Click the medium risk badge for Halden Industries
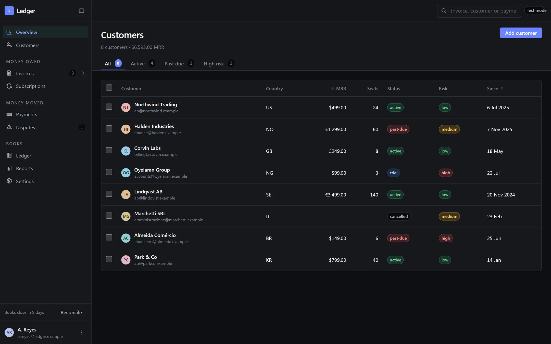 (x=449, y=129)
